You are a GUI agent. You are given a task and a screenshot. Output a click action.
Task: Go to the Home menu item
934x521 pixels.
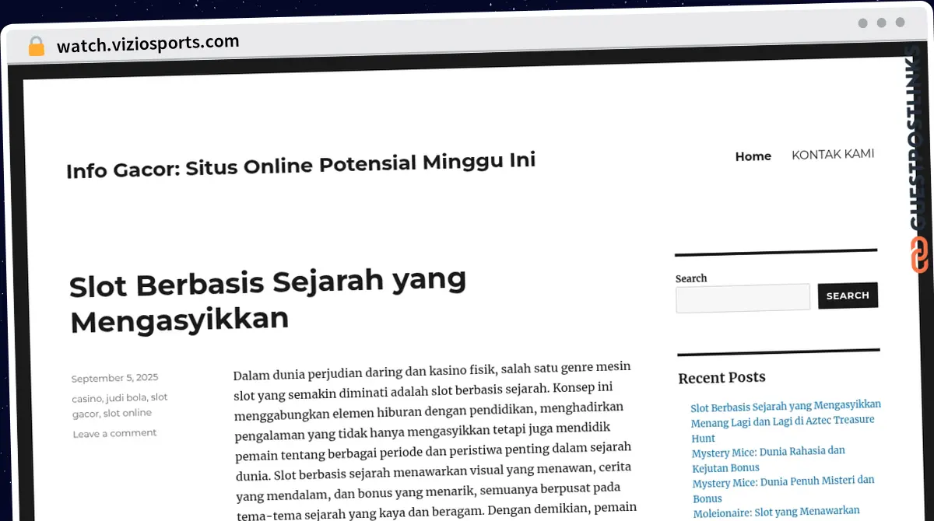coord(753,156)
